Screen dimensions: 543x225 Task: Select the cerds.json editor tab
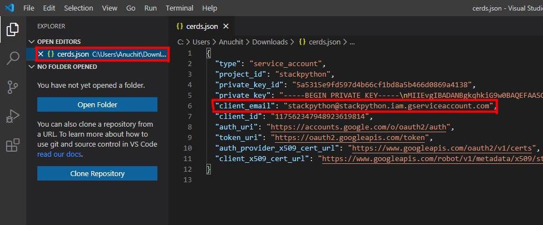coord(202,26)
